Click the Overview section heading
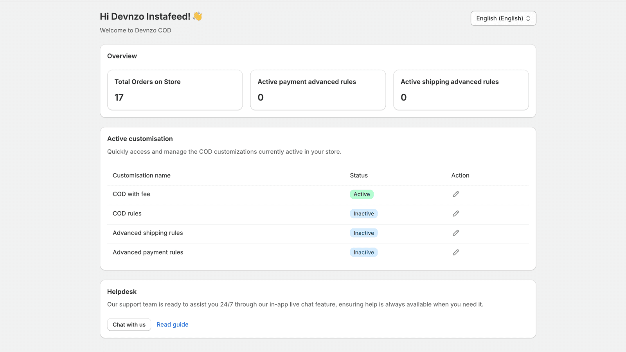Viewport: 626px width, 352px height. [122, 56]
